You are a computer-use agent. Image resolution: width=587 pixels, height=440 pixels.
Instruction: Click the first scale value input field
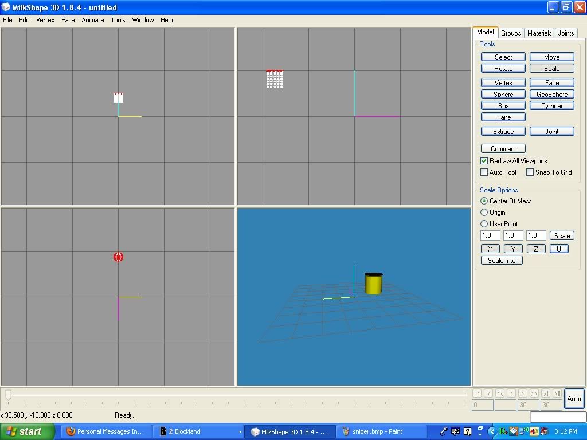pos(490,235)
